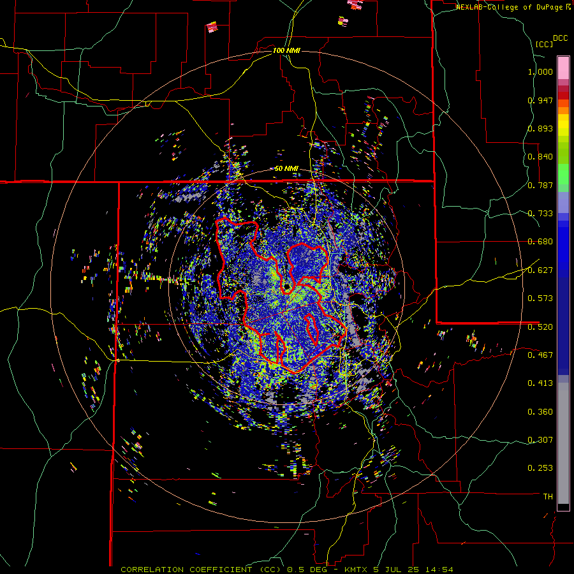Click the 0.253 scale value
Image resolution: width=574 pixels, height=574 pixels.
click(540, 468)
